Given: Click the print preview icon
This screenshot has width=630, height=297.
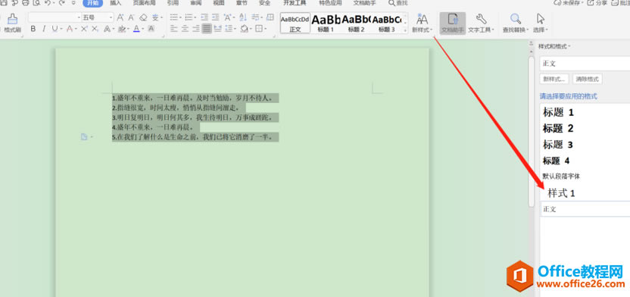Looking at the screenshot, I should coord(36,3).
